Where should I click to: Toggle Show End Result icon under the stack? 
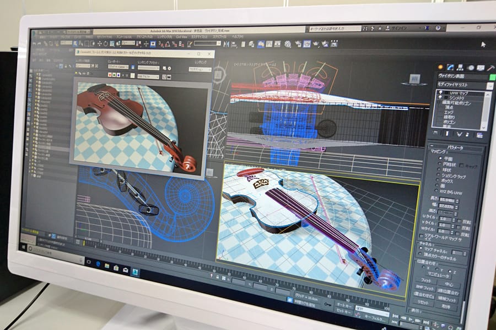(447, 134)
